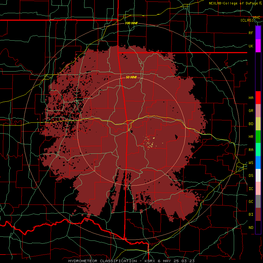Click the blue WS legend color swatch
The width and height of the screenshot is (263, 263).
(x=258, y=162)
